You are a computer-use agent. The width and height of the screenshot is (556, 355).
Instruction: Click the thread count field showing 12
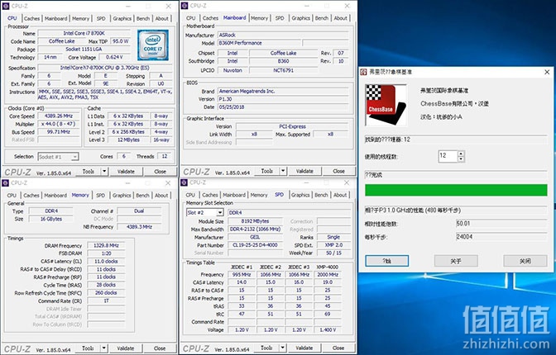(x=448, y=156)
